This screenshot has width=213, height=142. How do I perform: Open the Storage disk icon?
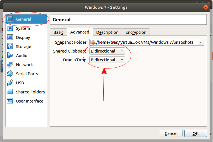[x=10, y=46]
